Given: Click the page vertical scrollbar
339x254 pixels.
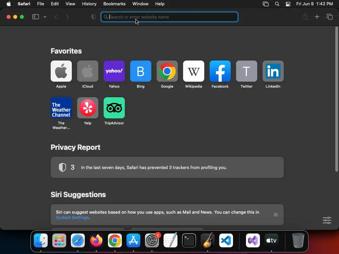Looking at the screenshot, I should click(x=336, y=99).
